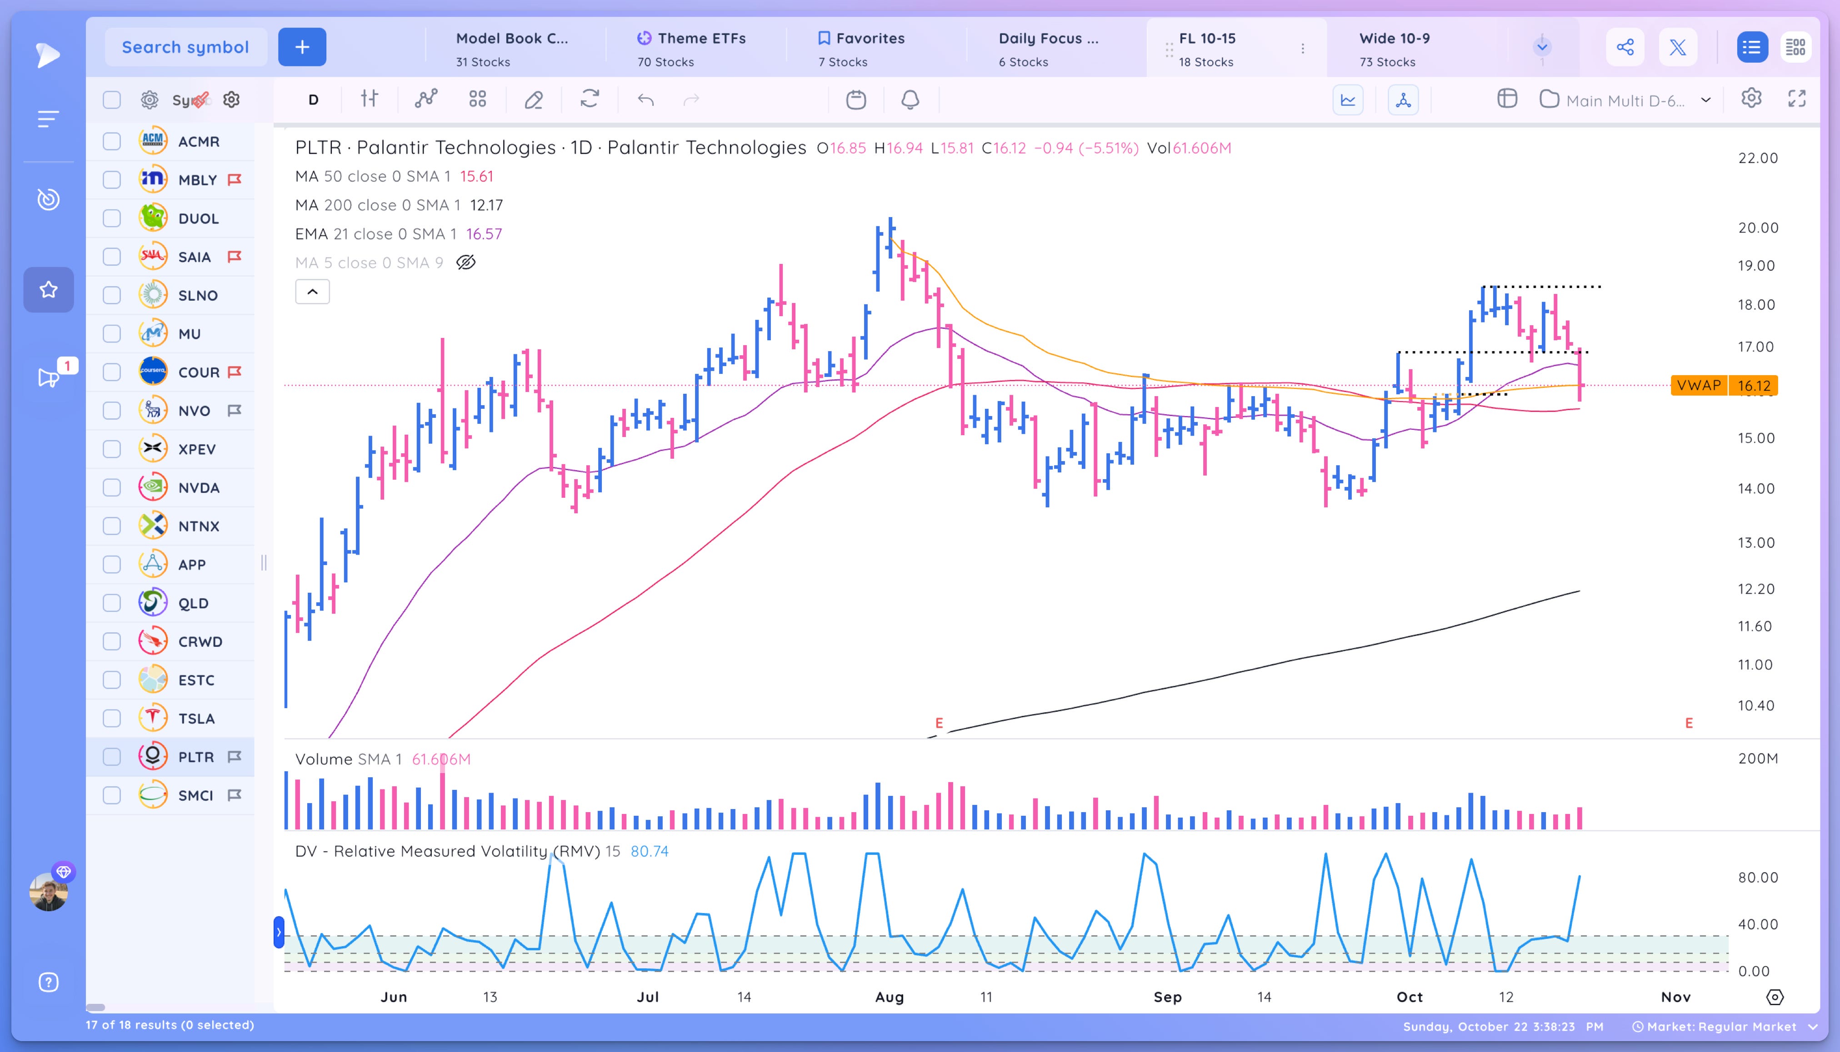This screenshot has width=1840, height=1052.
Task: Switch to table grid view icon
Action: click(1796, 47)
